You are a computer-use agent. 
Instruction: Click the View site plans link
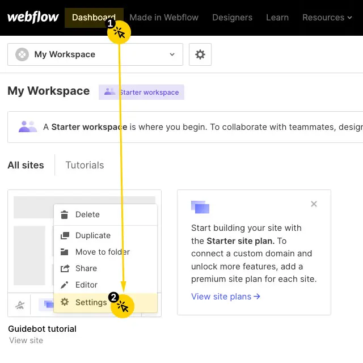point(226,296)
